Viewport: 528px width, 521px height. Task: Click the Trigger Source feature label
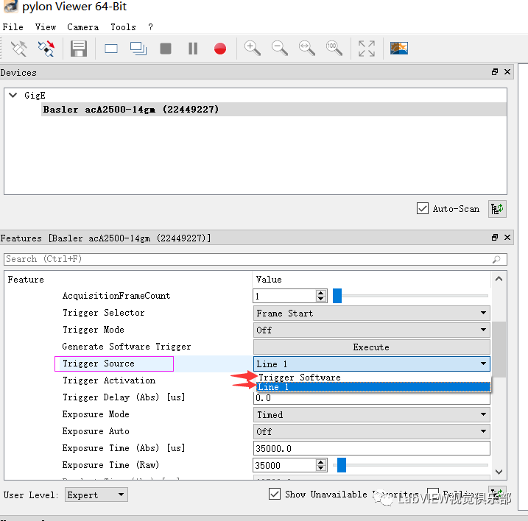99,364
